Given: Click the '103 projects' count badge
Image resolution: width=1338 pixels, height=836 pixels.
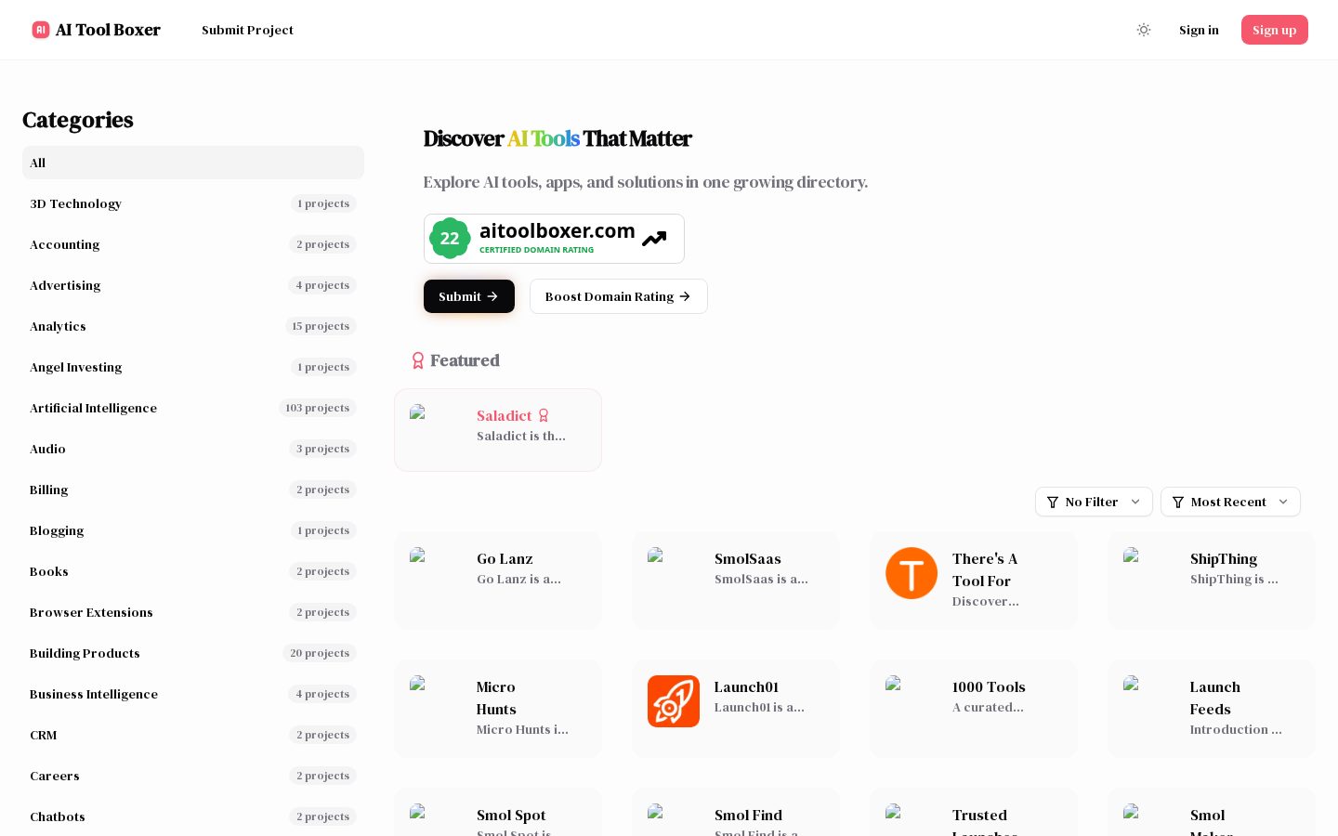Looking at the screenshot, I should point(318,408).
